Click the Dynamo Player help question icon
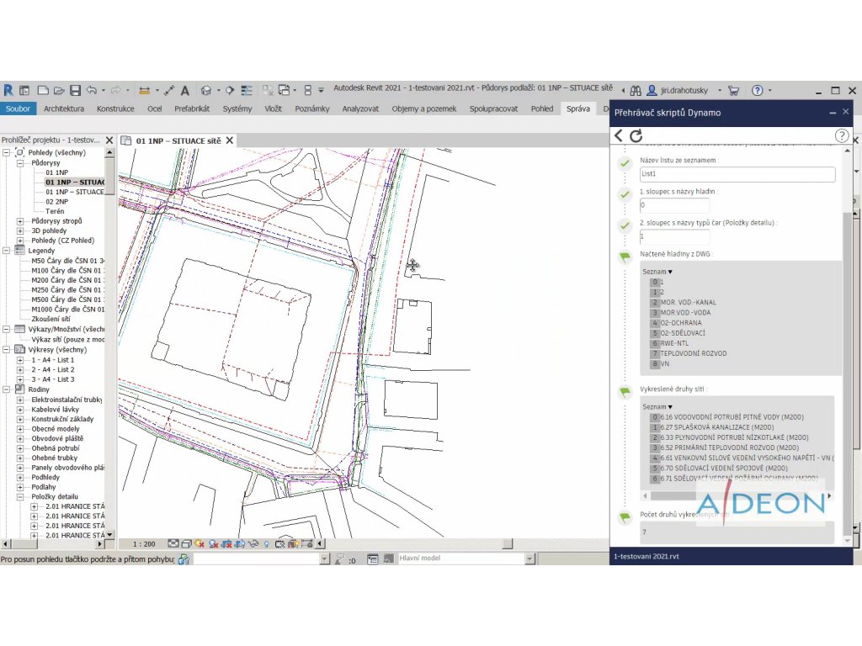The width and height of the screenshot is (862, 646). click(x=841, y=135)
